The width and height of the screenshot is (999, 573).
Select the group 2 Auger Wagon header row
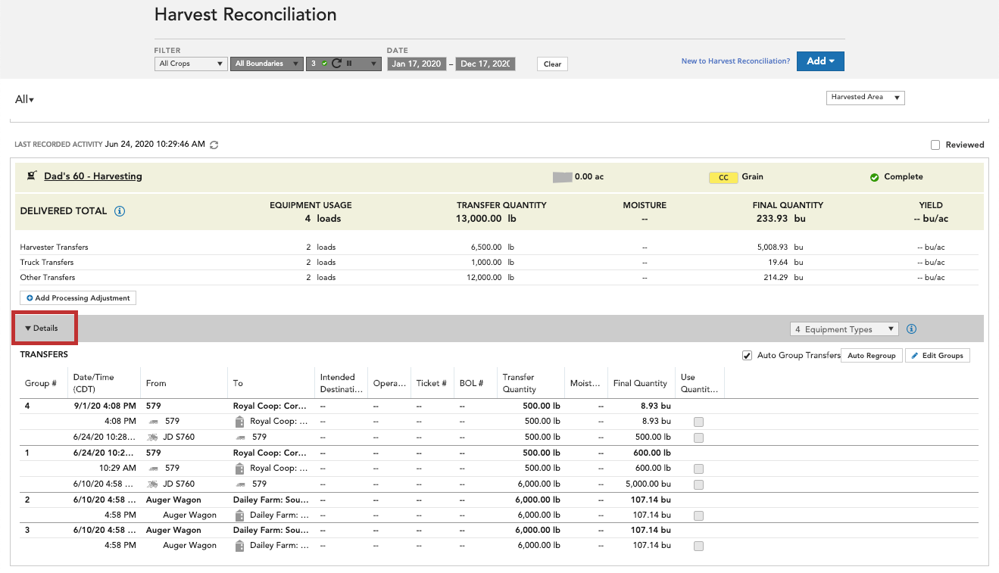[x=499, y=500]
